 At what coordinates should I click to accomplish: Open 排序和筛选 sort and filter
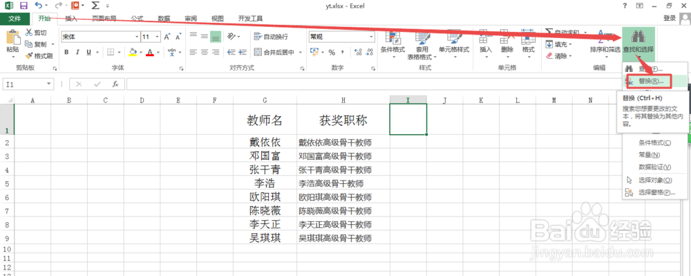pyautogui.click(x=605, y=44)
